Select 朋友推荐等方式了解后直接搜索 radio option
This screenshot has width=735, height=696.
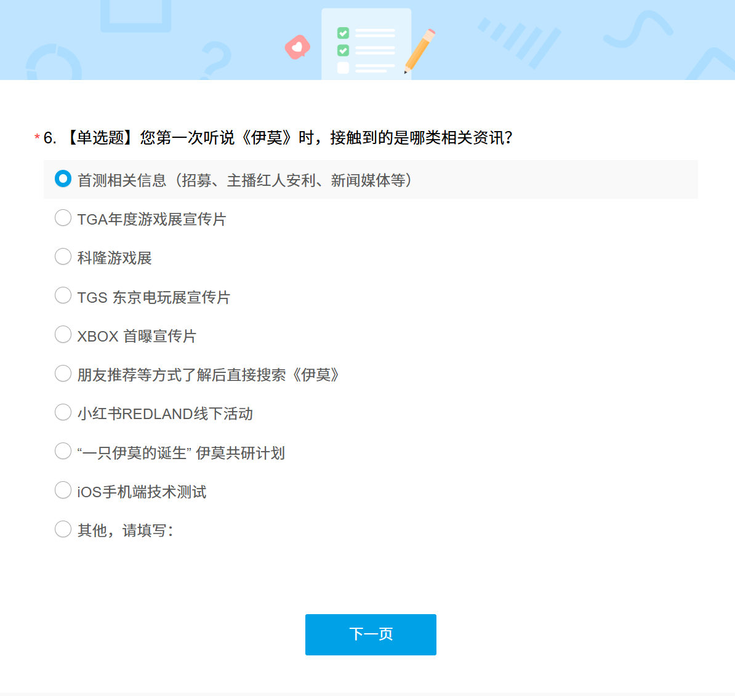[x=63, y=374]
